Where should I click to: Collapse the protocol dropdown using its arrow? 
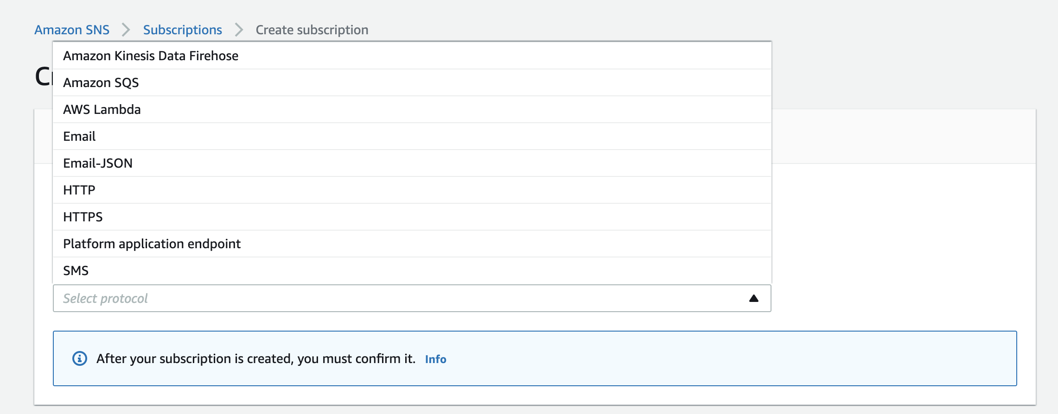tap(753, 299)
